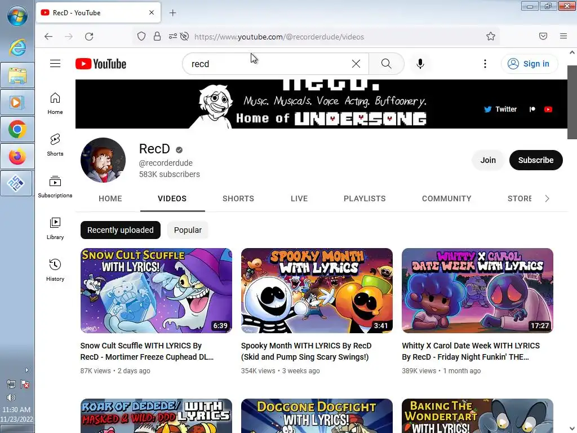
Task: Switch to the COMMUNITY channel tab
Action: pos(447,198)
